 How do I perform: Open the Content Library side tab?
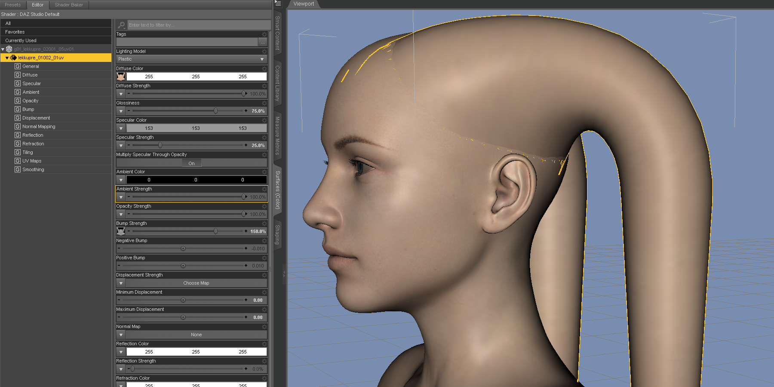pyautogui.click(x=277, y=83)
